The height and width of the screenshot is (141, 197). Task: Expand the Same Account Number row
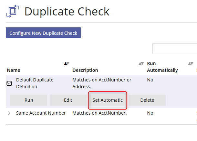click(9, 113)
